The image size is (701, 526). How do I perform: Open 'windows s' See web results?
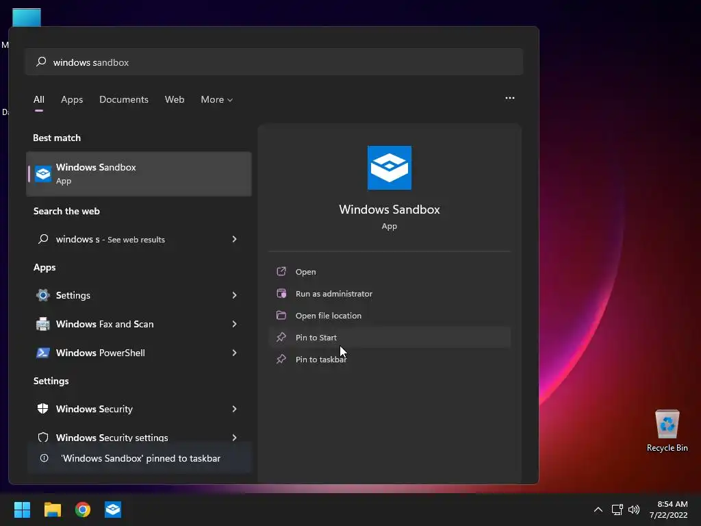pos(138,239)
